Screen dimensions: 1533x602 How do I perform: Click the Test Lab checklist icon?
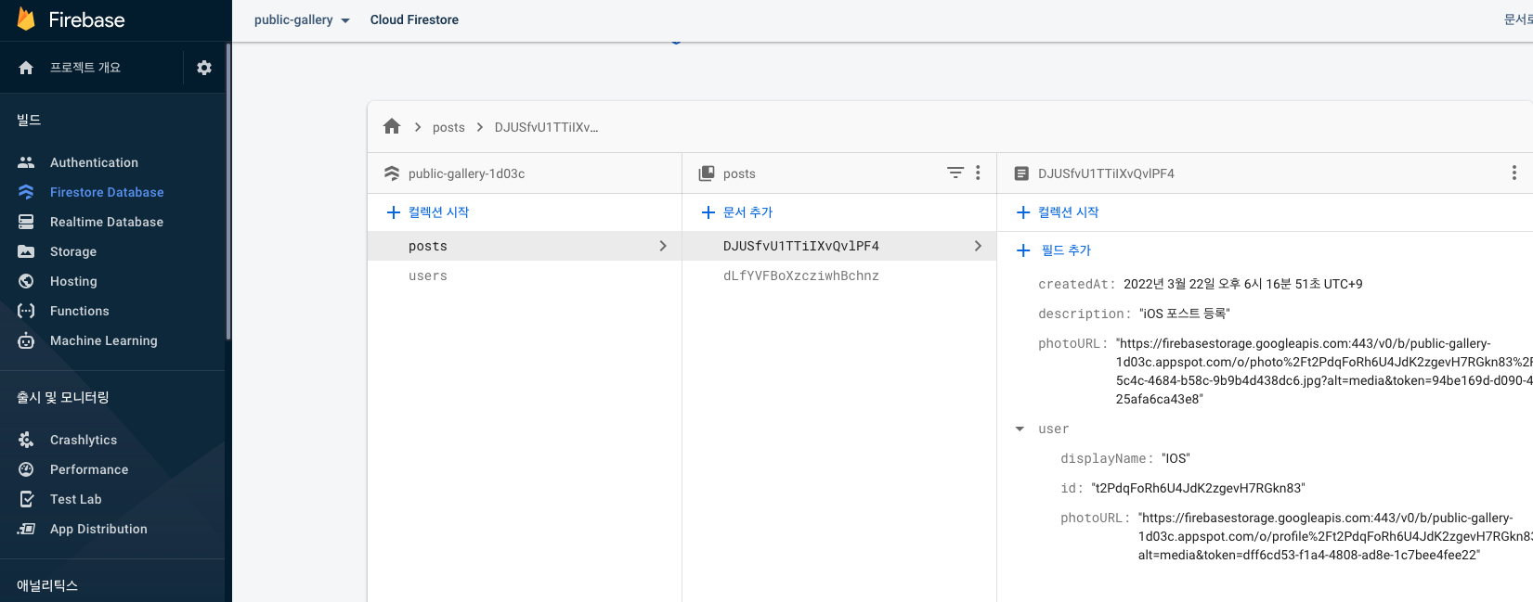click(26, 499)
